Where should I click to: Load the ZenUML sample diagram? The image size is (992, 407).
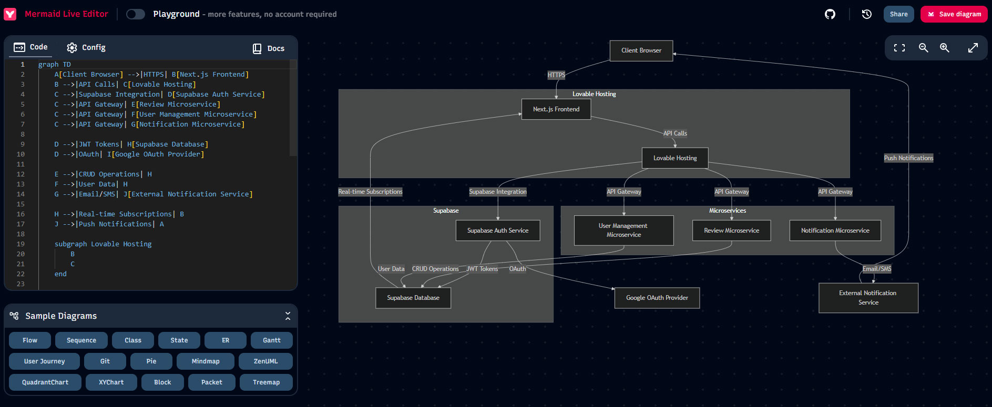[265, 361]
